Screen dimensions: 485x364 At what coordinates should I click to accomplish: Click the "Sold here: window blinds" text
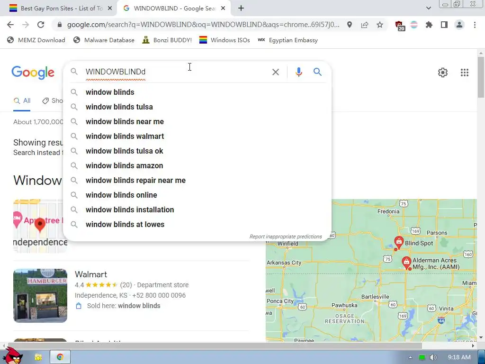click(124, 306)
